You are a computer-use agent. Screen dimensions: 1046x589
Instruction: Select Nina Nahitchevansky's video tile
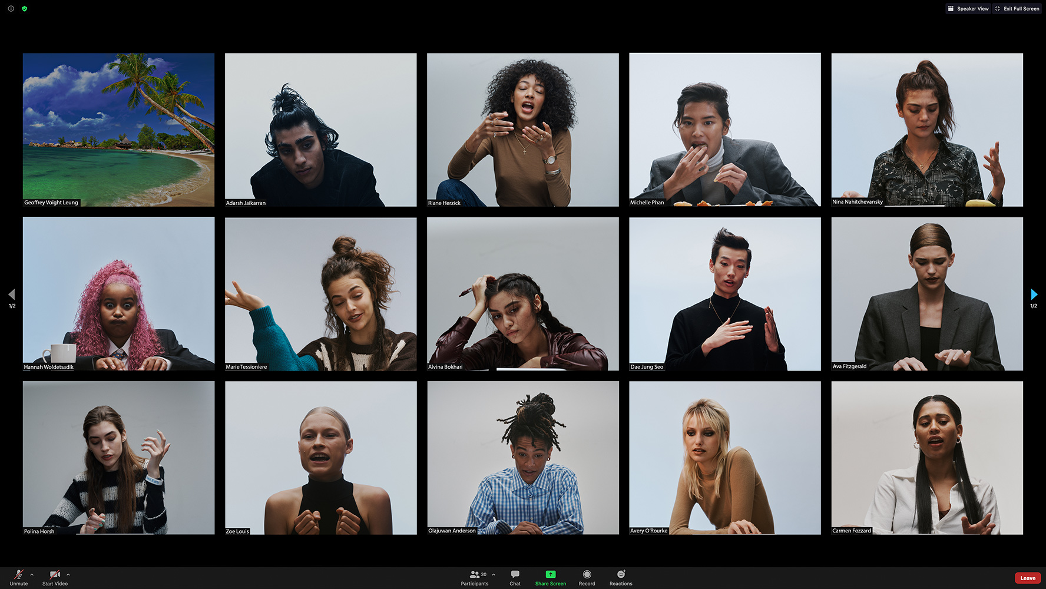coord(927,130)
